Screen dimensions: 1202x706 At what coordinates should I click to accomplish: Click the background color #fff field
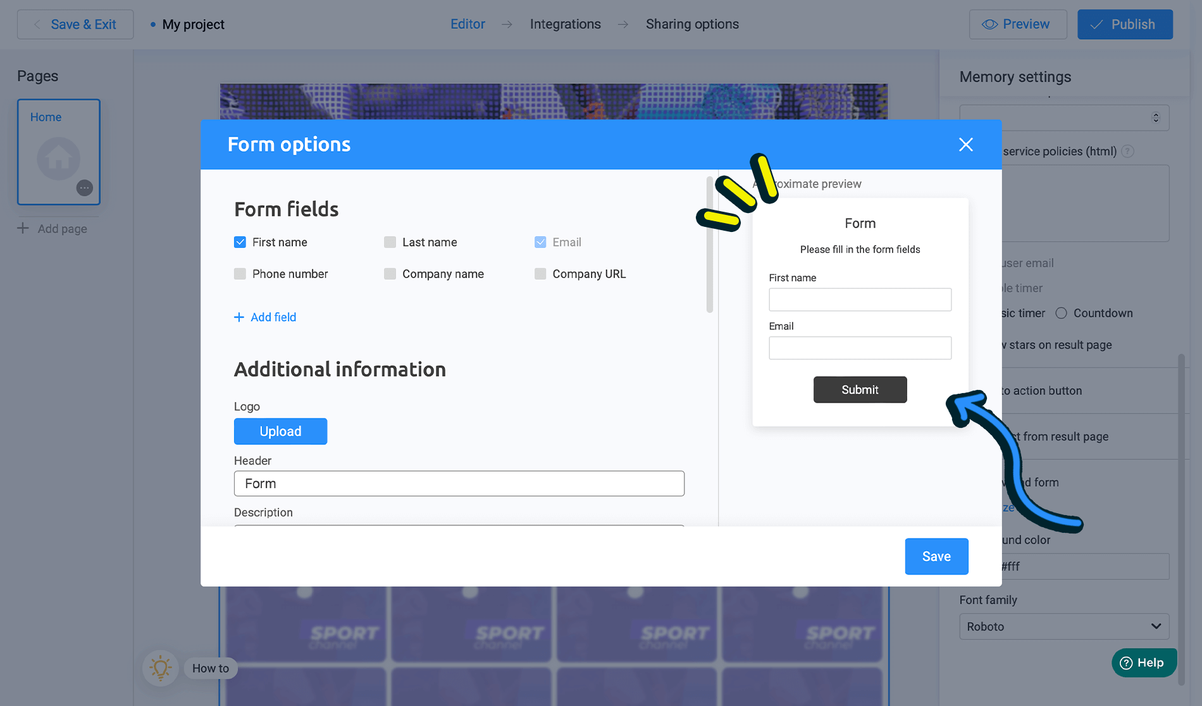(x=1084, y=566)
